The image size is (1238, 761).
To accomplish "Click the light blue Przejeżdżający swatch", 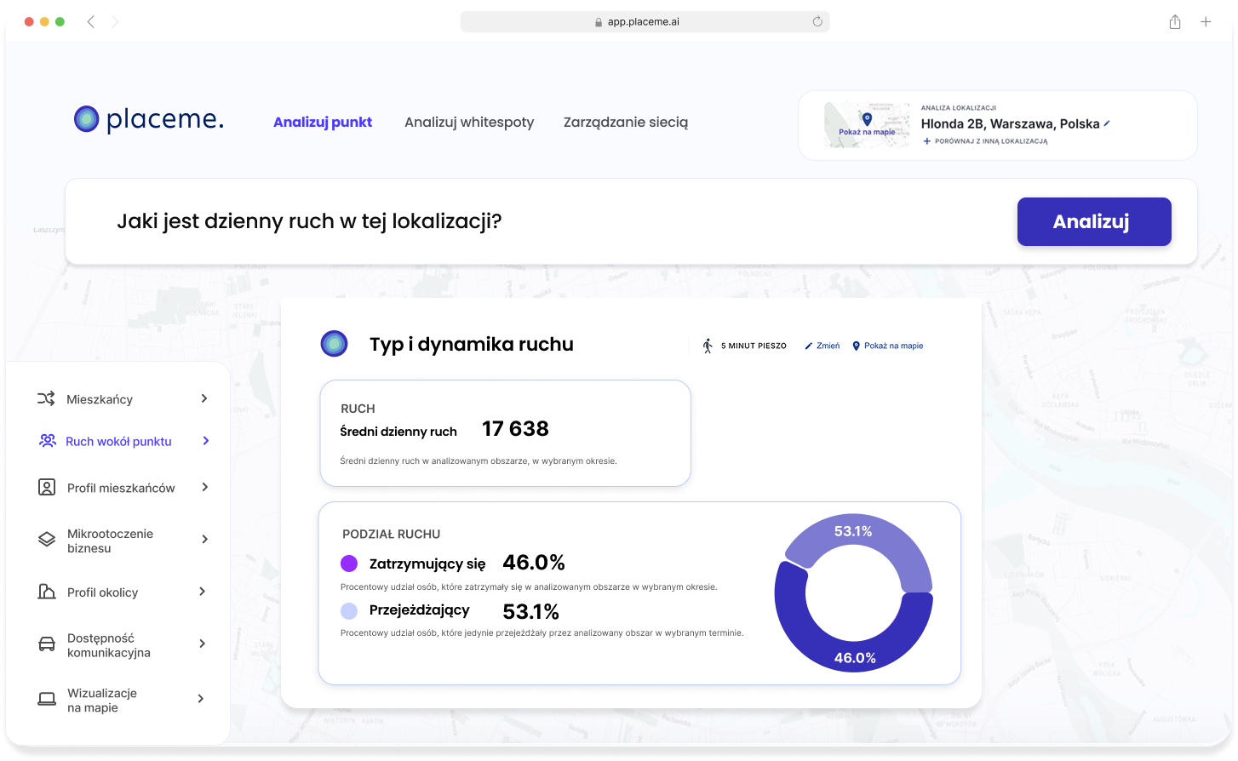I will (349, 610).
